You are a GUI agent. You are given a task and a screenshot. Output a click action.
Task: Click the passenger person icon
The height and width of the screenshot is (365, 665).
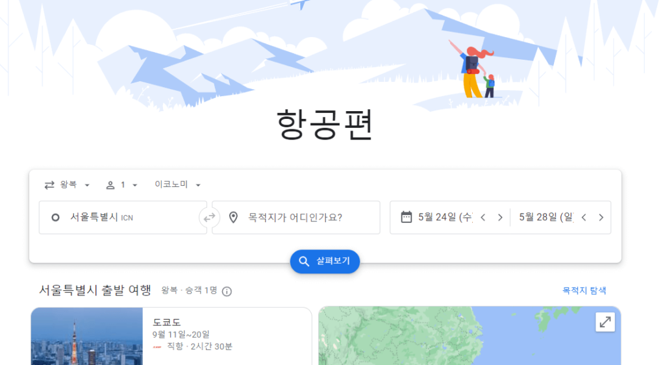[110, 185]
